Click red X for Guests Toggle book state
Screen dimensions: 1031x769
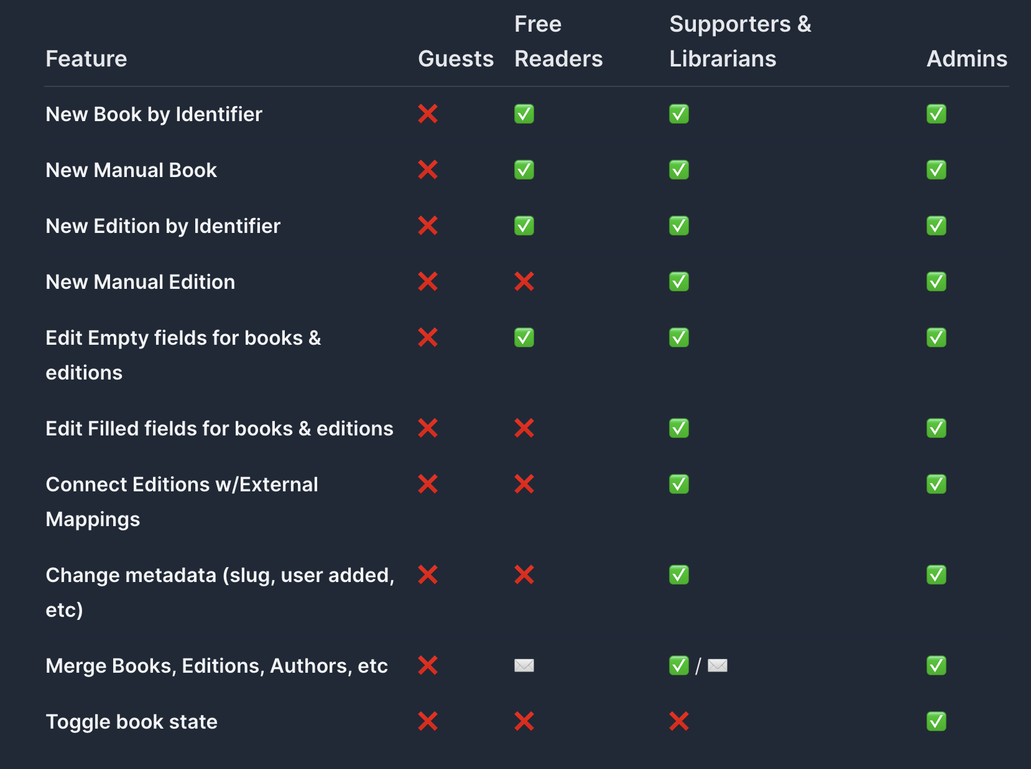click(428, 722)
